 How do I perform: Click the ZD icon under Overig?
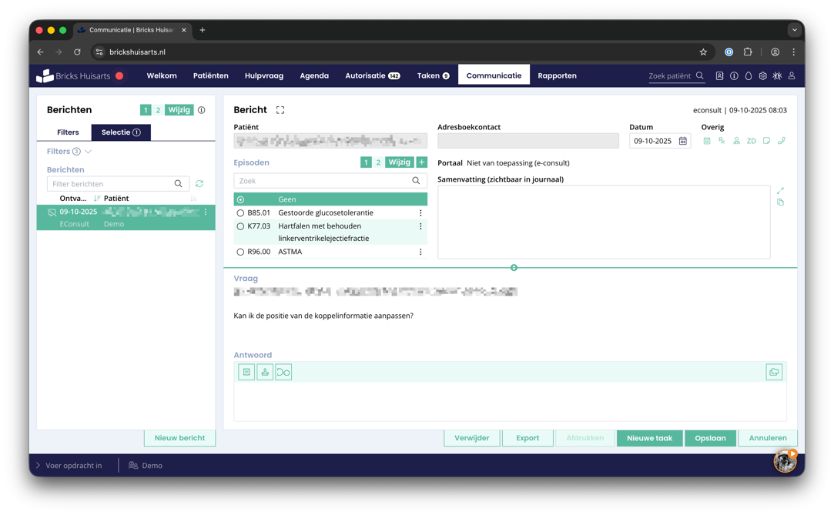point(751,141)
